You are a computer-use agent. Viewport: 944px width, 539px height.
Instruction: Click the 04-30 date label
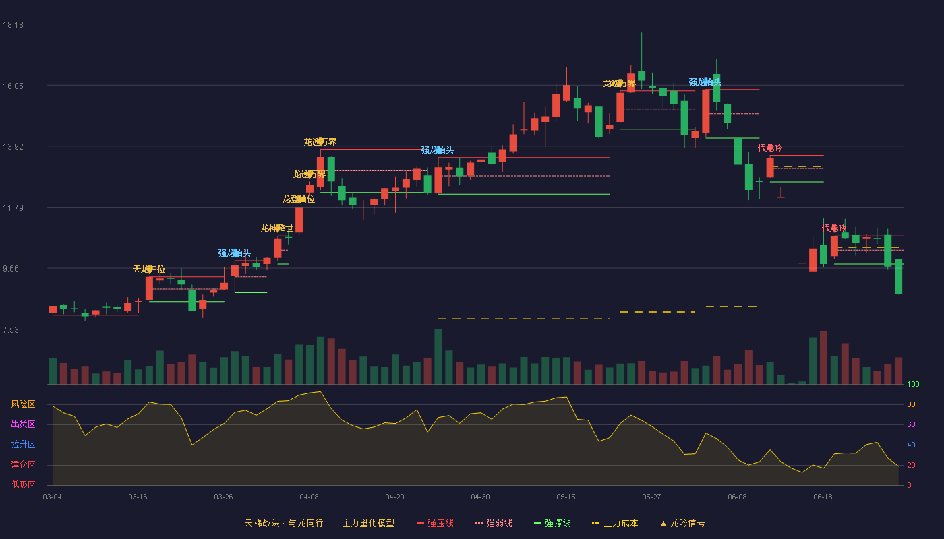click(480, 497)
